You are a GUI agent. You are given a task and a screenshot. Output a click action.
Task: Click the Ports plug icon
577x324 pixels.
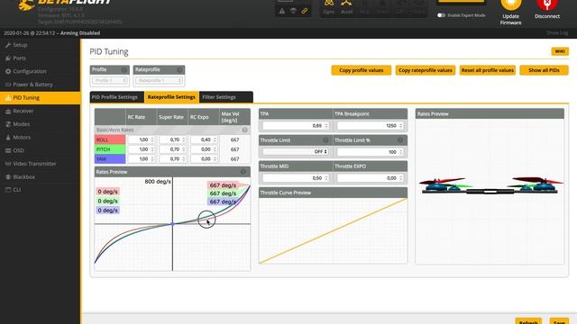coord(8,58)
